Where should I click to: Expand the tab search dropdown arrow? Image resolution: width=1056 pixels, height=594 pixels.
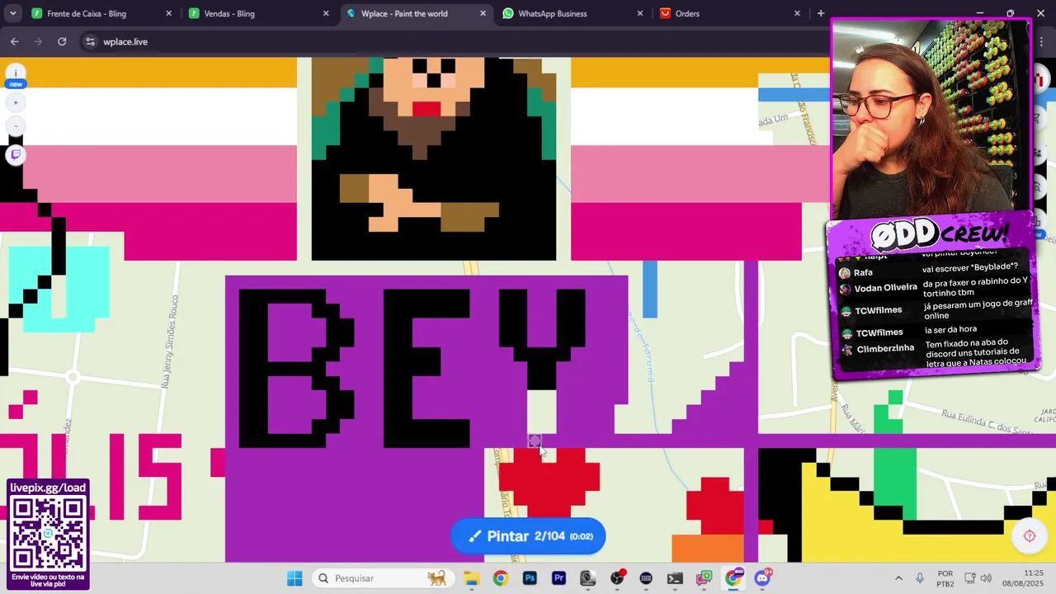click(x=12, y=13)
